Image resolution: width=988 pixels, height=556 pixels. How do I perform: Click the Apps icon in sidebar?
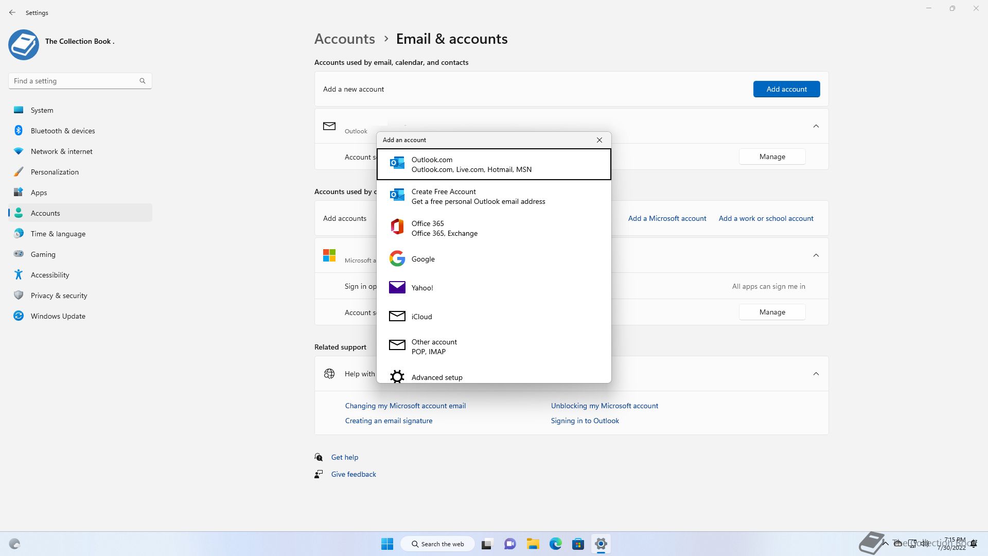click(19, 192)
